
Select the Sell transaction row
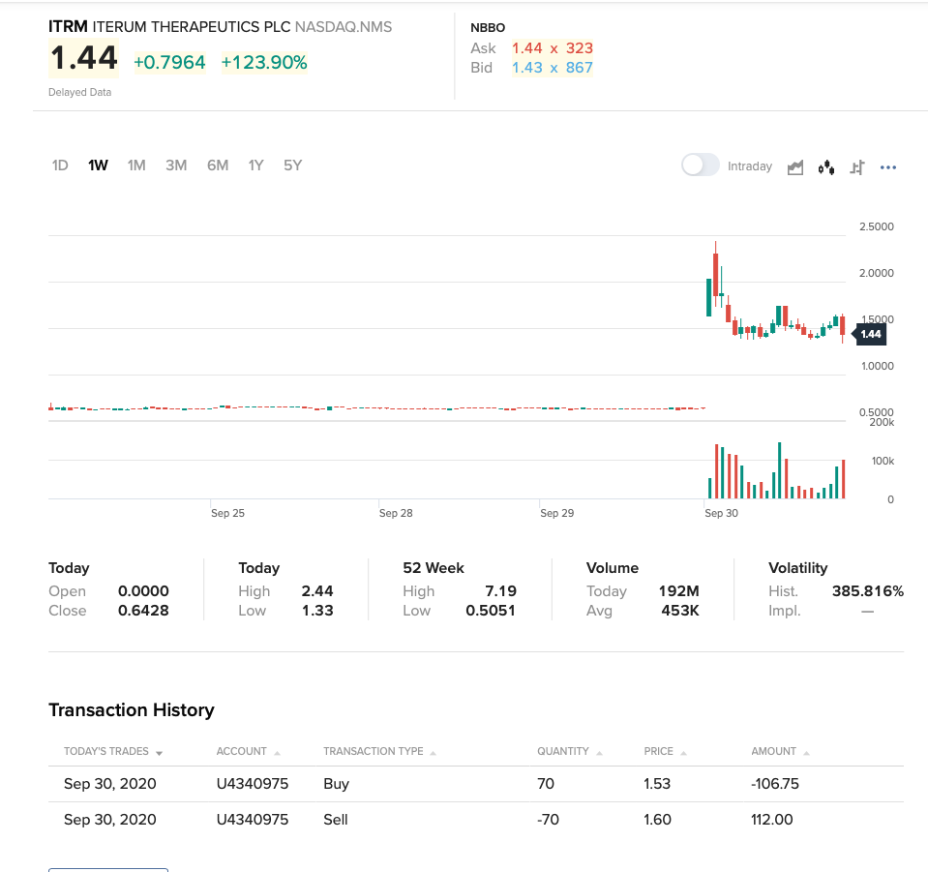tap(476, 820)
